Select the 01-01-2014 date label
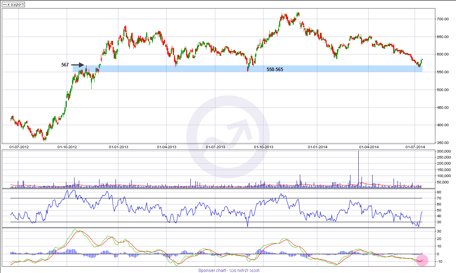The width and height of the screenshot is (456, 273). [317, 147]
